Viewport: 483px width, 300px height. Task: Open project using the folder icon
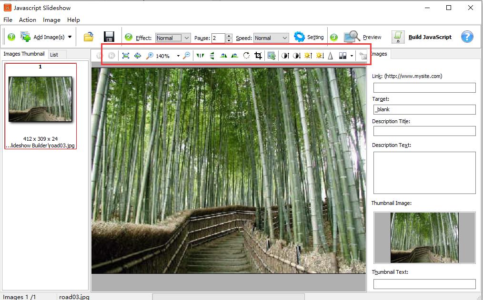point(88,37)
